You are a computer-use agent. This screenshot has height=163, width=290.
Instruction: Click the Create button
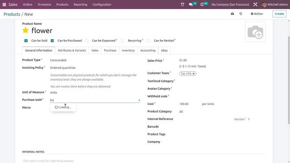click(279, 14)
